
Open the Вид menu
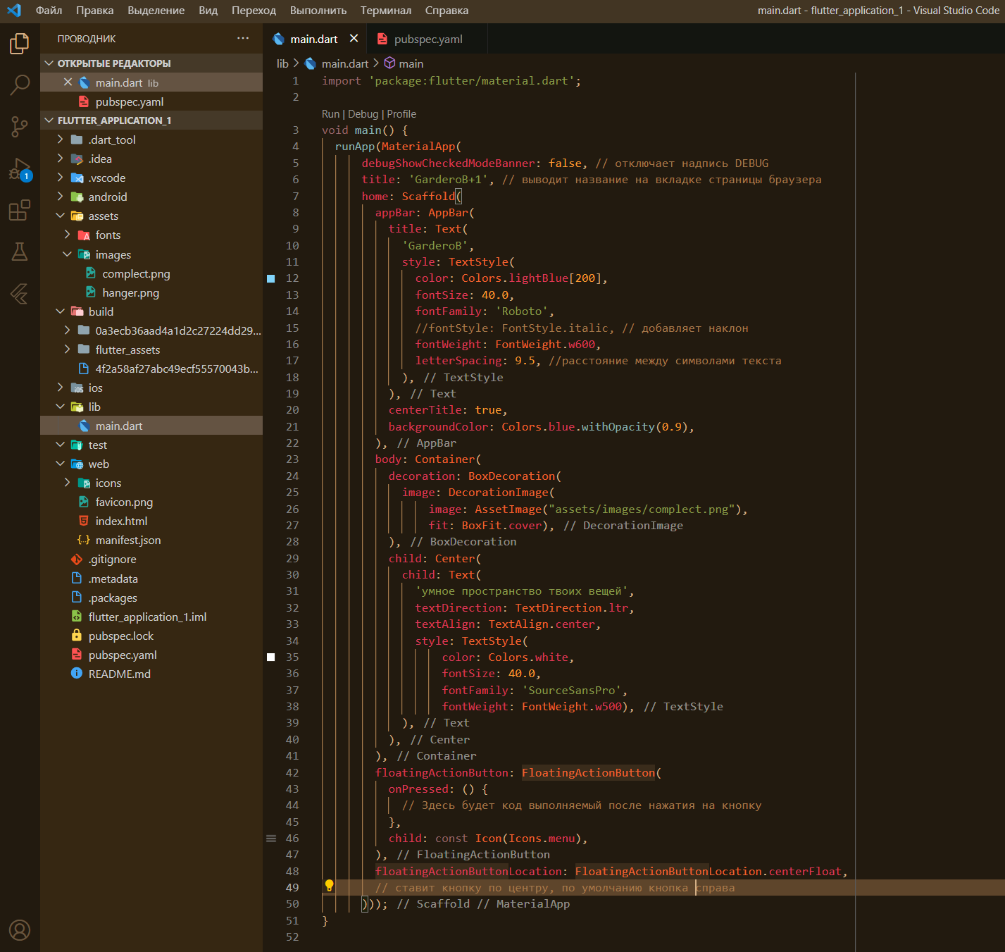click(208, 11)
